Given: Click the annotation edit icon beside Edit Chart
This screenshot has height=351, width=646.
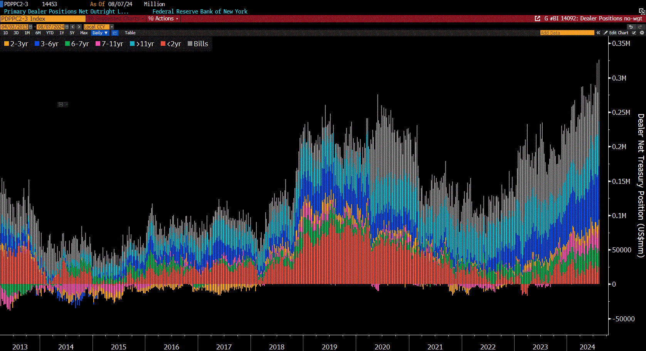Looking at the screenshot, I should pos(634,33).
